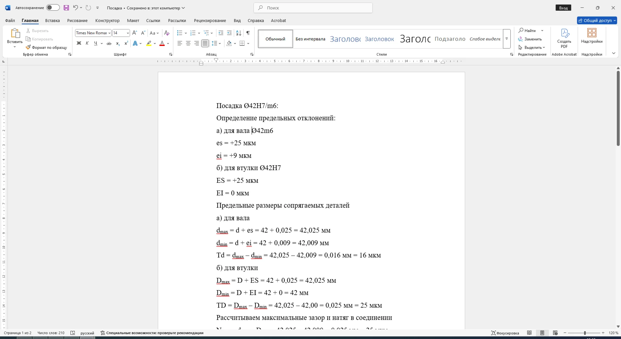Viewport: 621px width, 339px height.
Task: Toggle italic (К) formatting
Action: (87, 43)
